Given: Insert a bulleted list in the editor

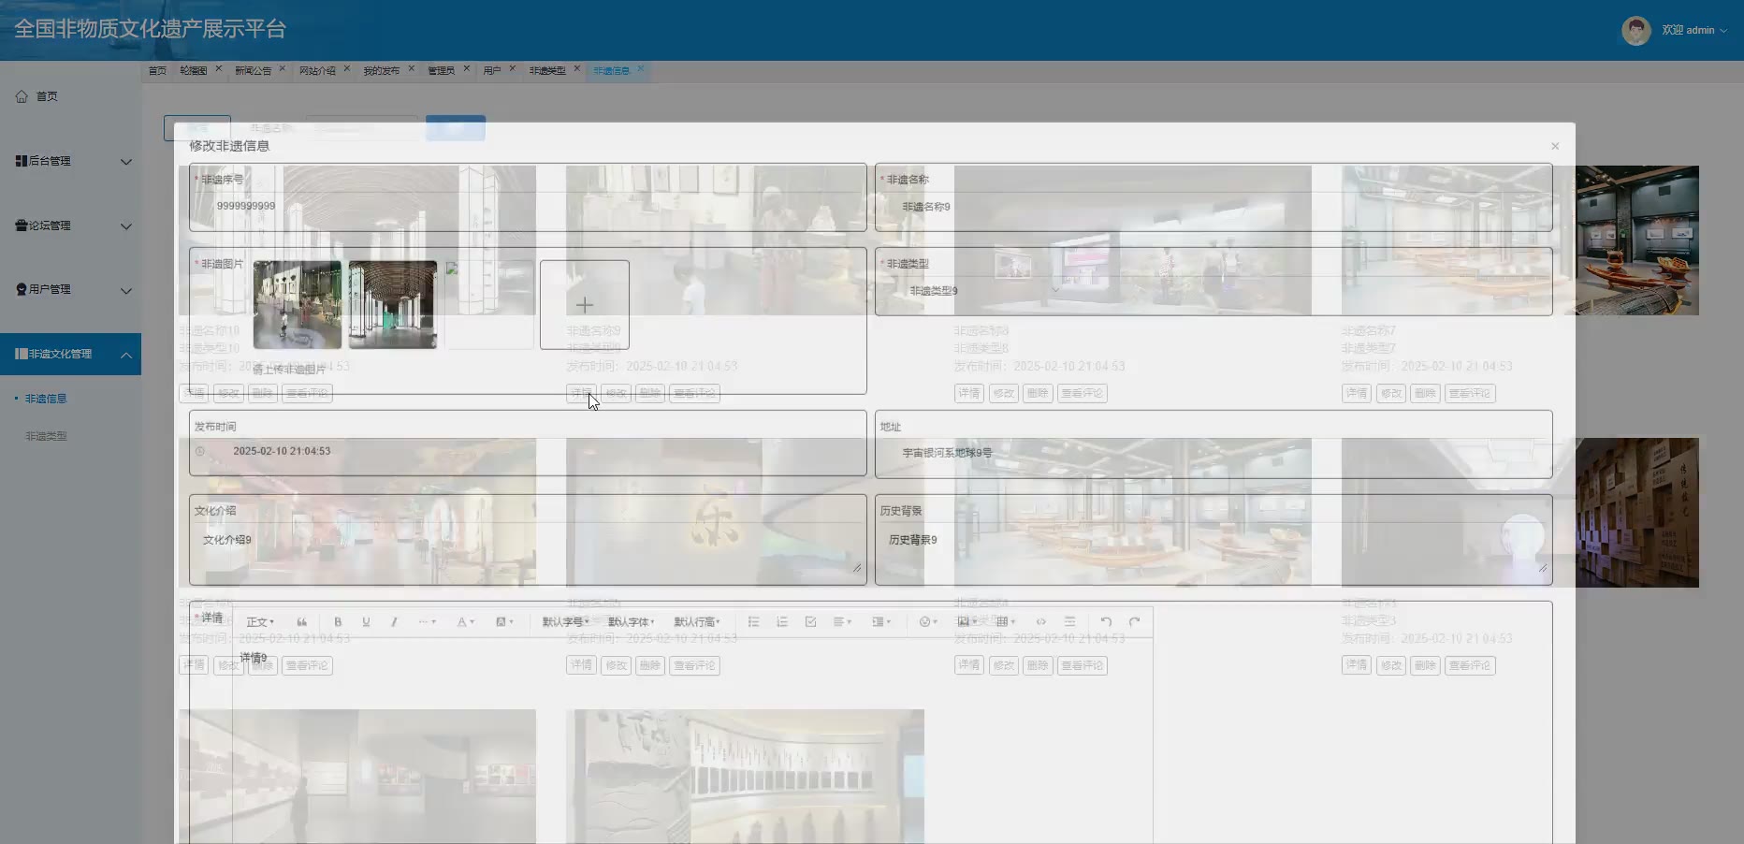Looking at the screenshot, I should coord(753,622).
